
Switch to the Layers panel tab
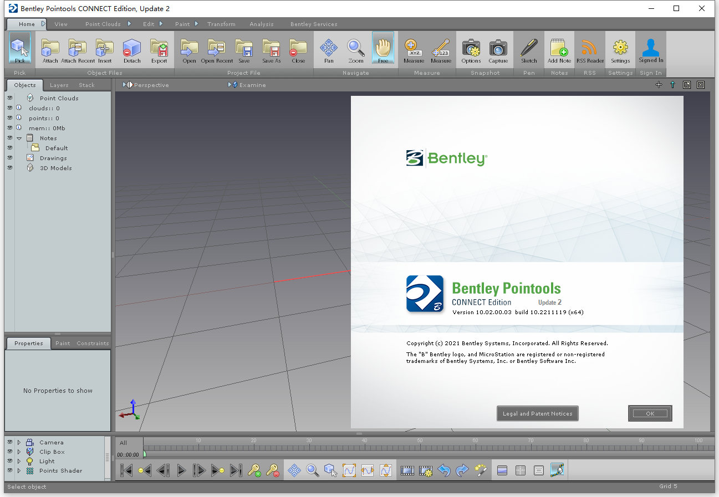tap(59, 85)
